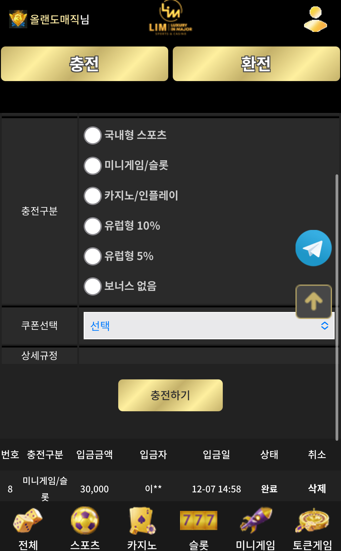Switch to the 환전 tab
The width and height of the screenshot is (341, 551).
click(256, 64)
